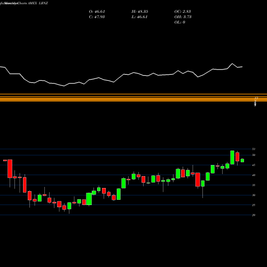Click the 25 price axis label
The image size is (267, 267).
point(254,205)
